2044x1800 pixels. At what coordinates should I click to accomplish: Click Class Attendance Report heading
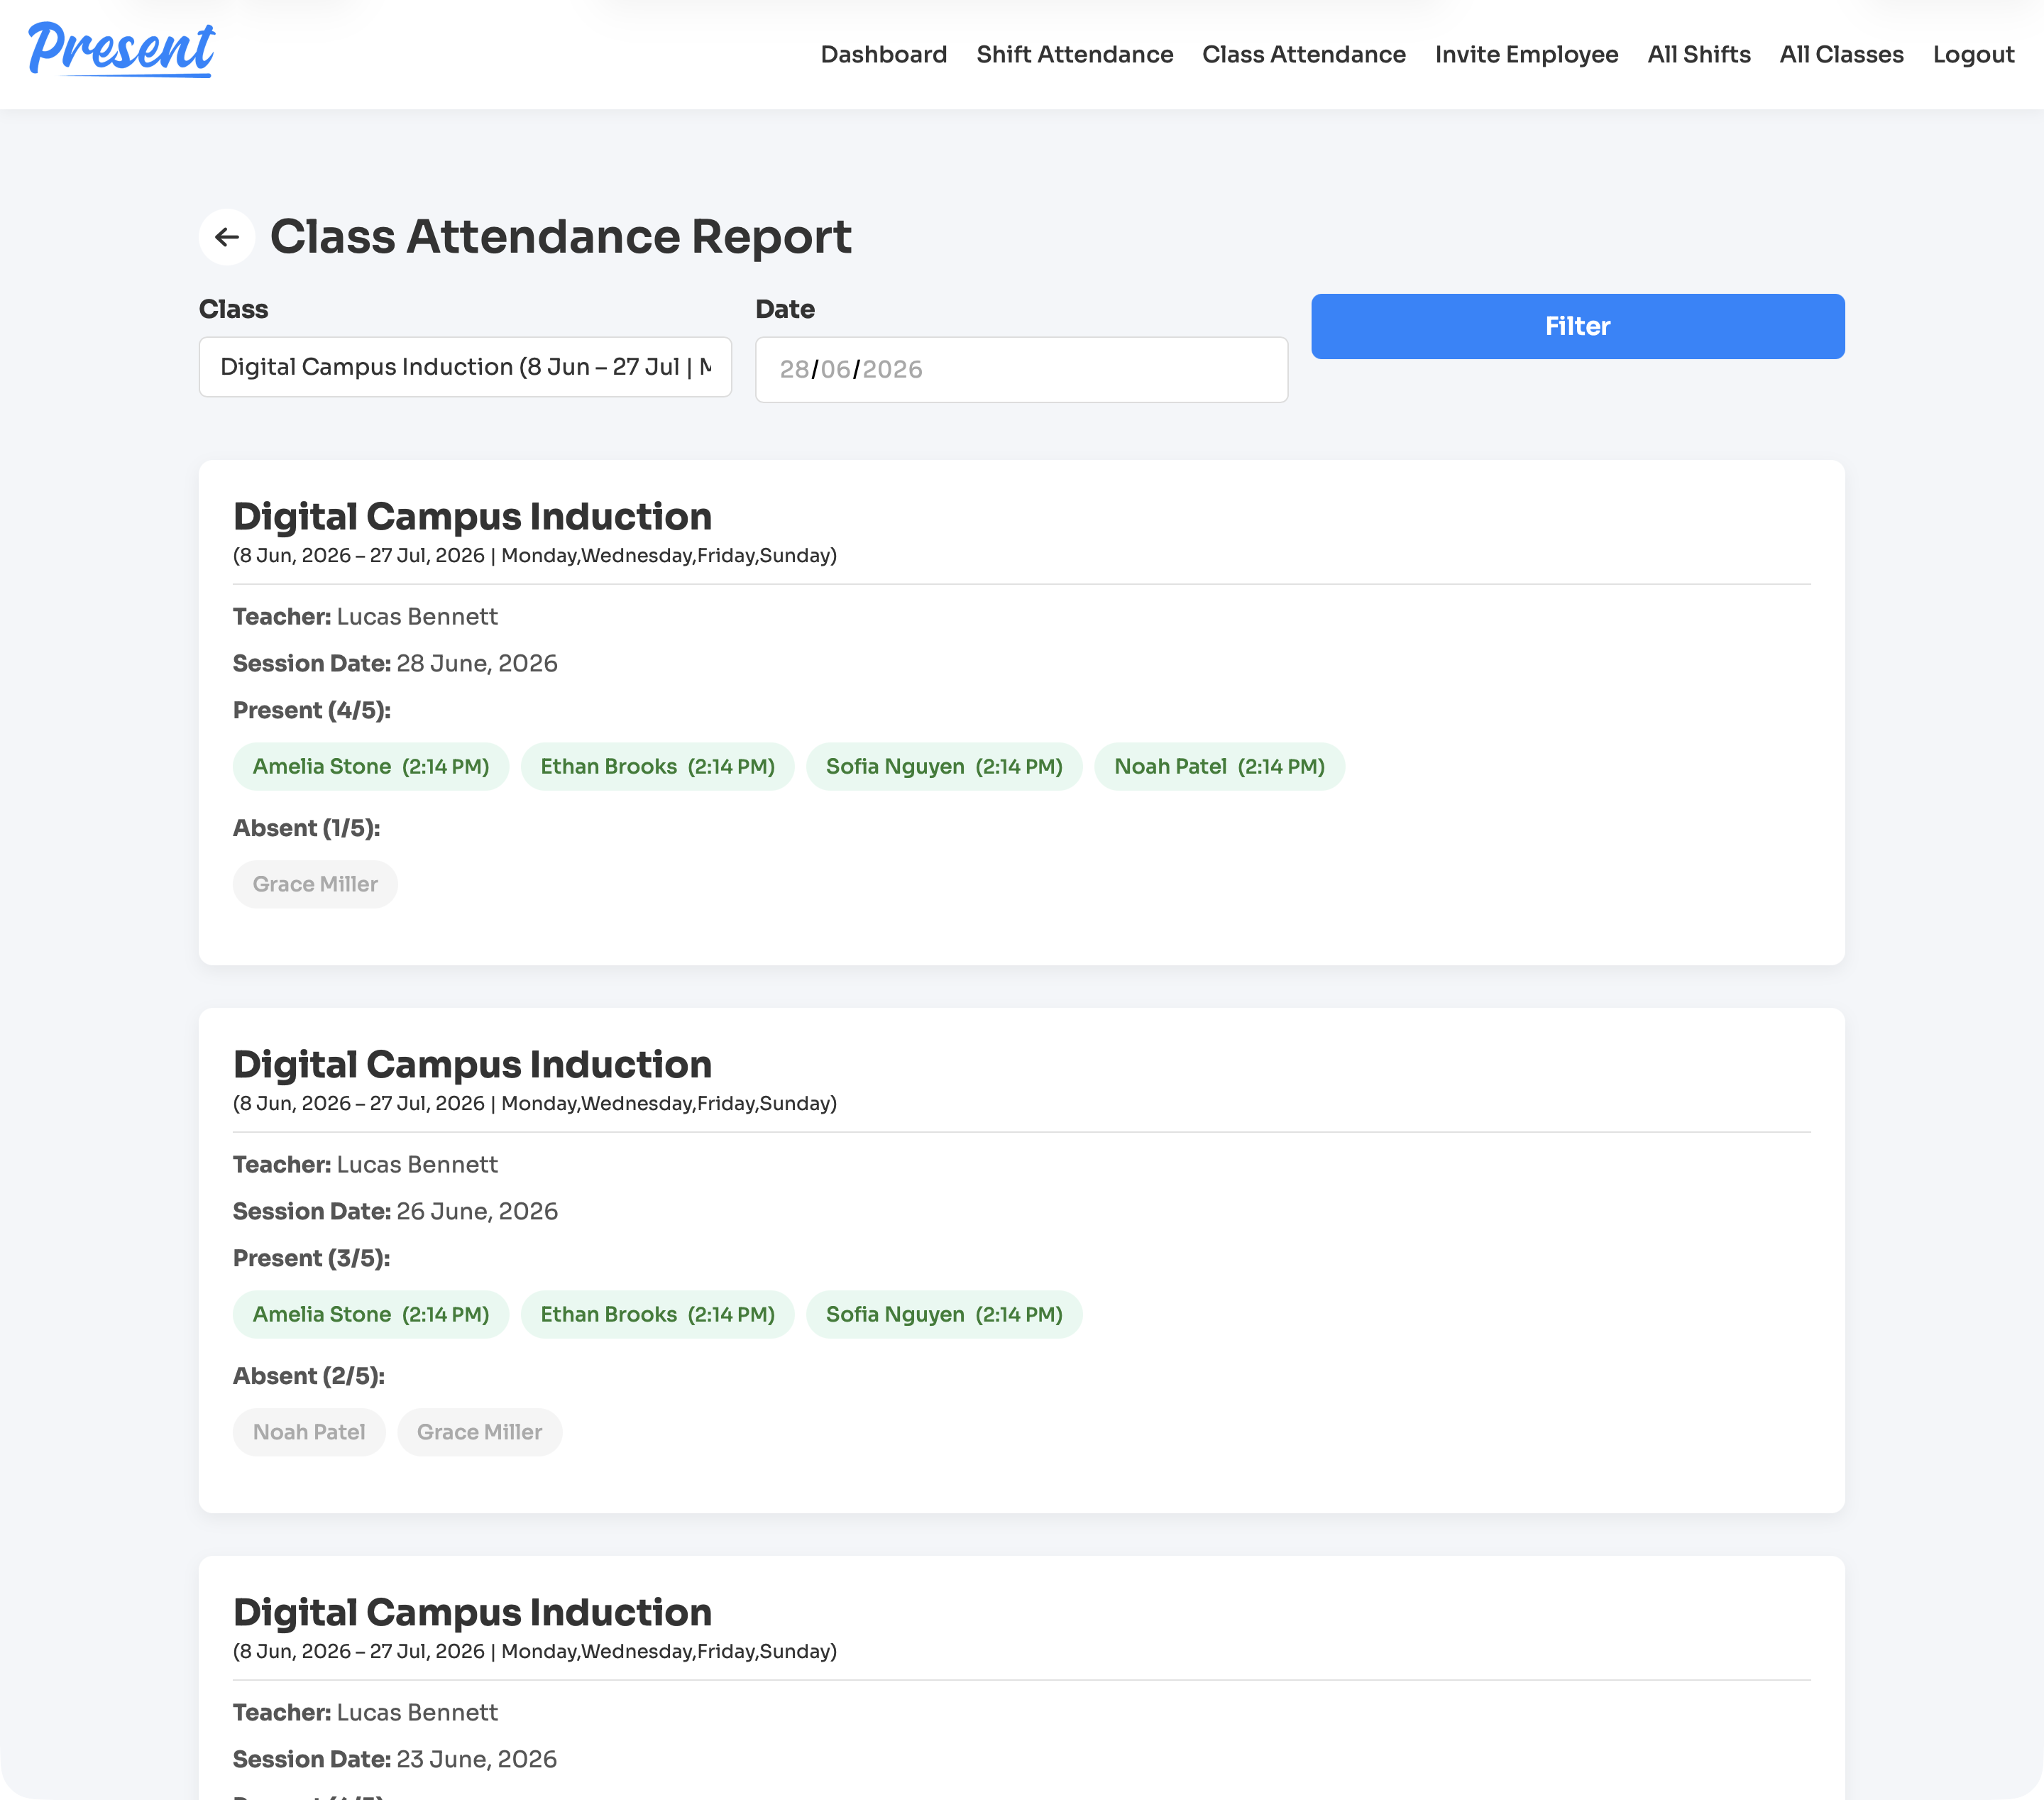click(560, 238)
